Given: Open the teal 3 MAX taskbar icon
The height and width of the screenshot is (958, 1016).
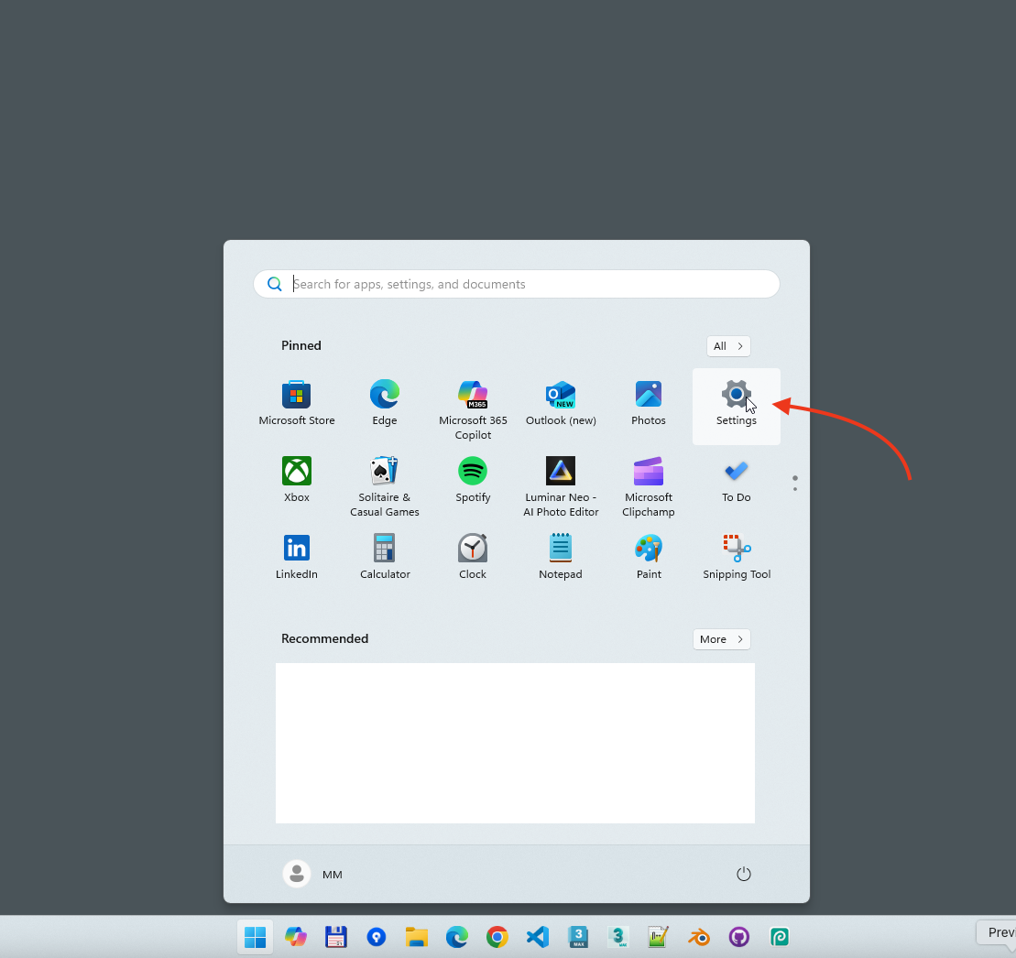Looking at the screenshot, I should 618,937.
